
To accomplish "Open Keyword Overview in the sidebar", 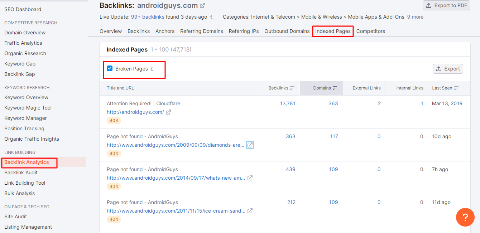I will [x=26, y=97].
